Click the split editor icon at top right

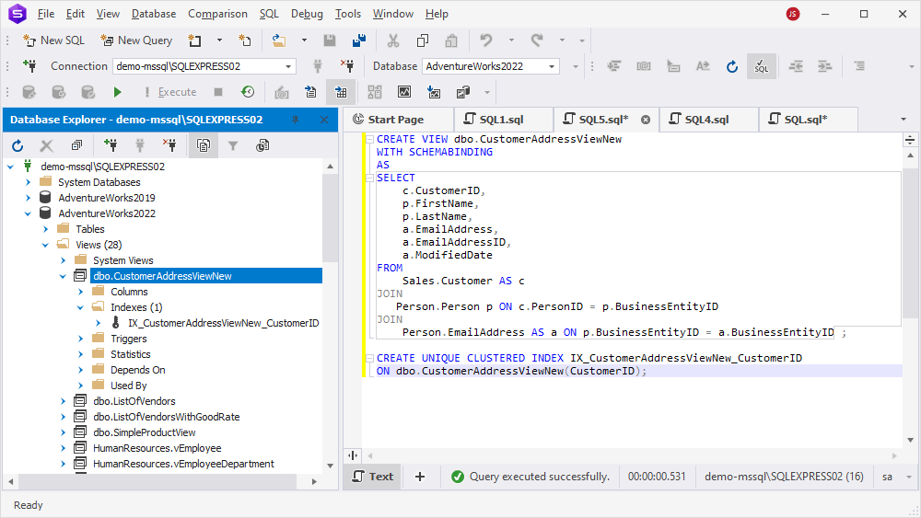click(910, 140)
